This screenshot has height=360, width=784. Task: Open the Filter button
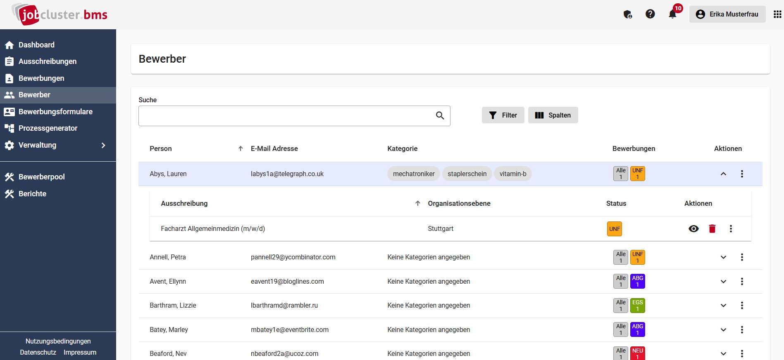coord(503,115)
